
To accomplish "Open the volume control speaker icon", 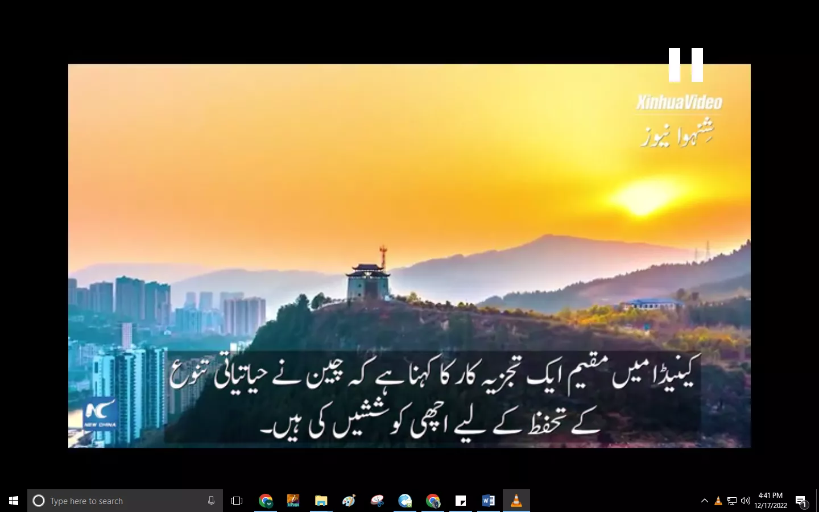I will coord(746,501).
